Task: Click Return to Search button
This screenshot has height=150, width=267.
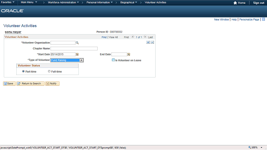Action: [x=30, y=83]
